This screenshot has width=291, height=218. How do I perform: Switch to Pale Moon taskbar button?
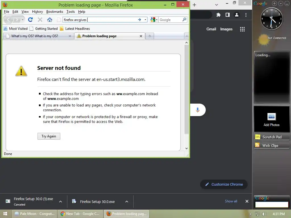point(34,214)
